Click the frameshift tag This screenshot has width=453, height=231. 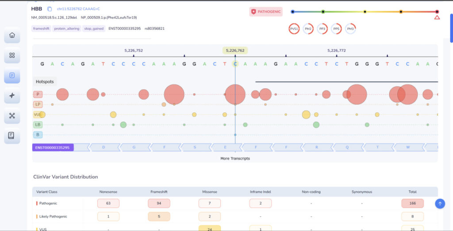41,29
